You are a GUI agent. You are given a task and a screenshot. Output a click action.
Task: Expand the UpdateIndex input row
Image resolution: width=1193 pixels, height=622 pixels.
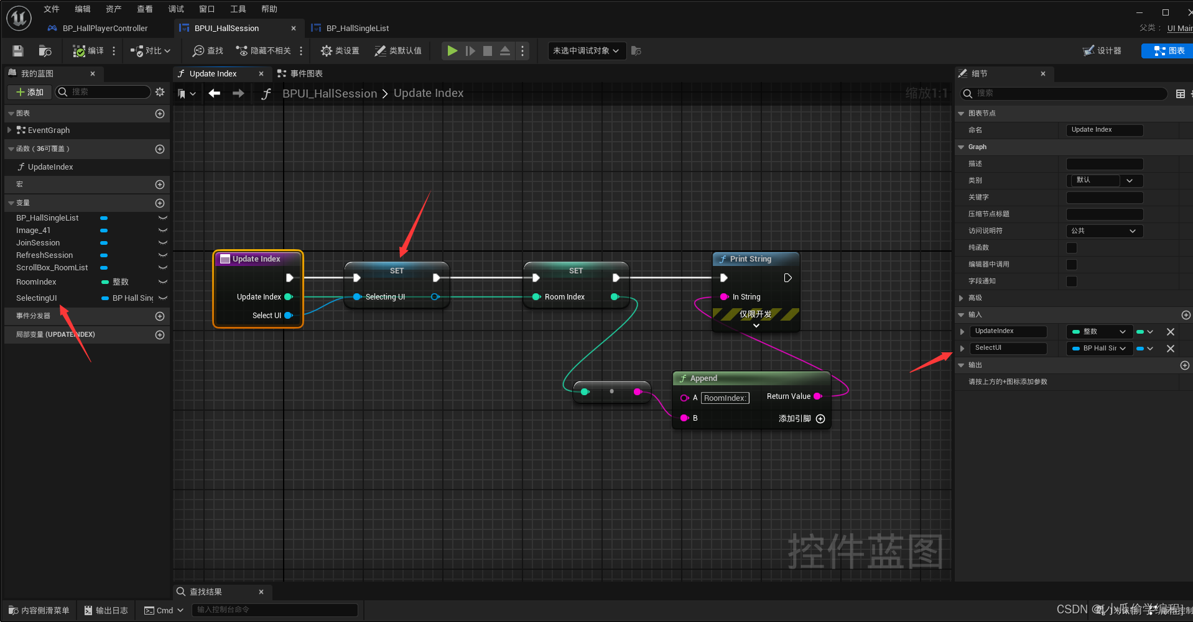coord(962,332)
